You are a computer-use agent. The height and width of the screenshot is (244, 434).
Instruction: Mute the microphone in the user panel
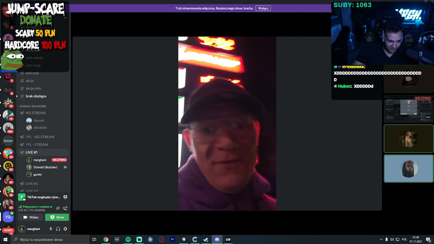51,229
